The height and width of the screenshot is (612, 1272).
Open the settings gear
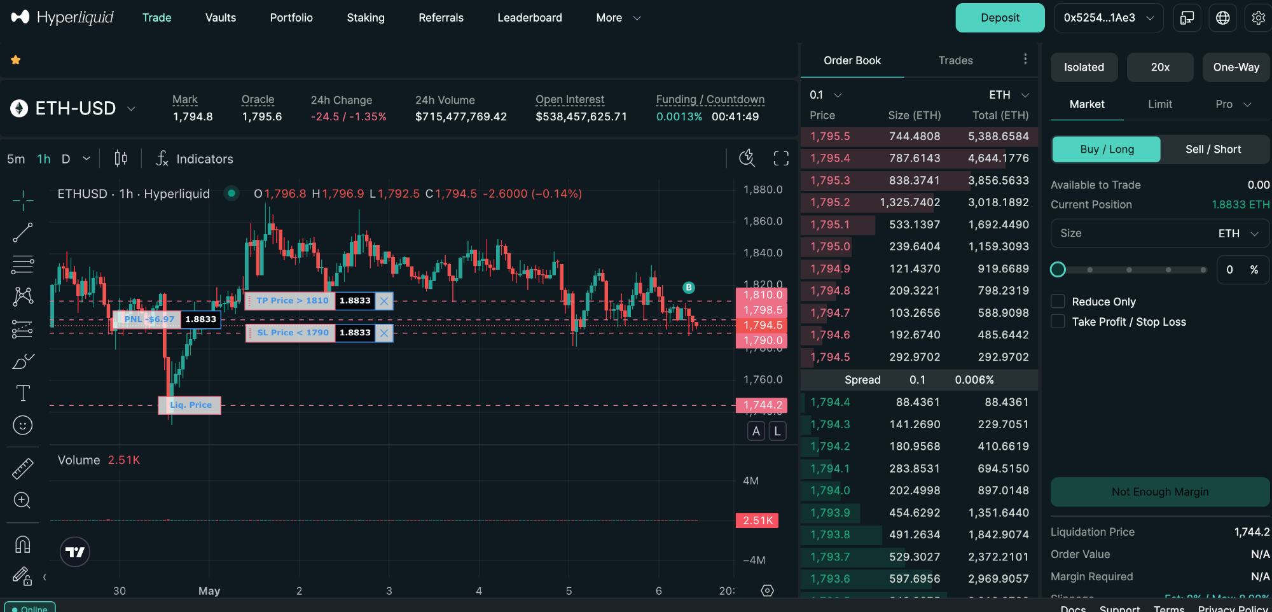1258,18
